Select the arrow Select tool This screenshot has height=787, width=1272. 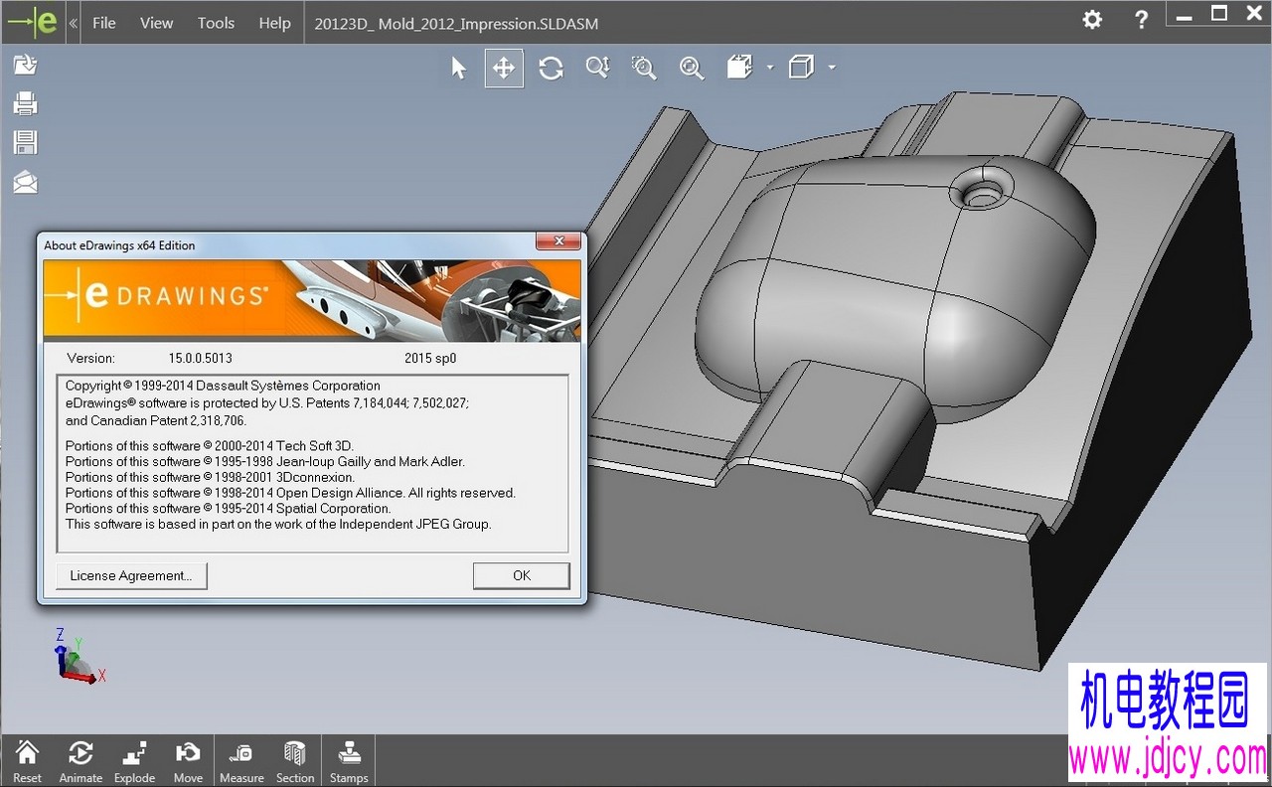458,68
